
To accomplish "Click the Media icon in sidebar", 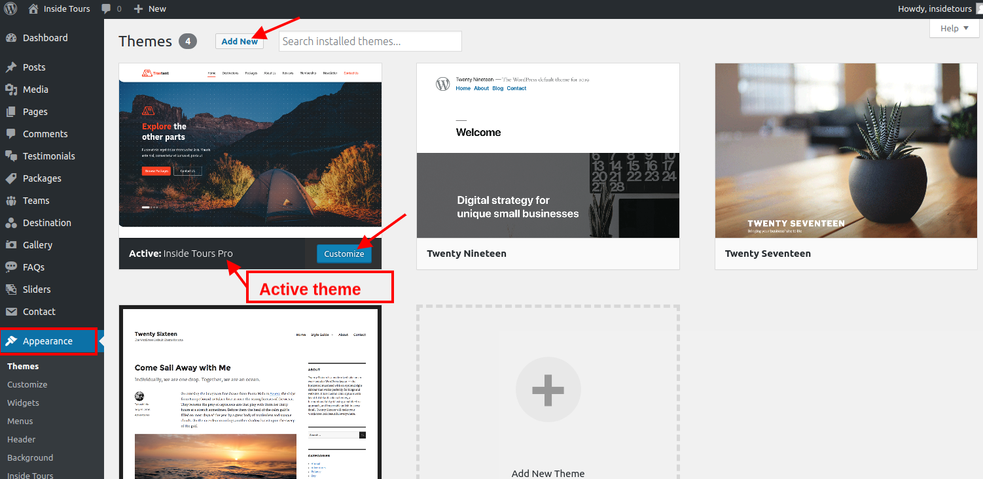I will (11, 90).
